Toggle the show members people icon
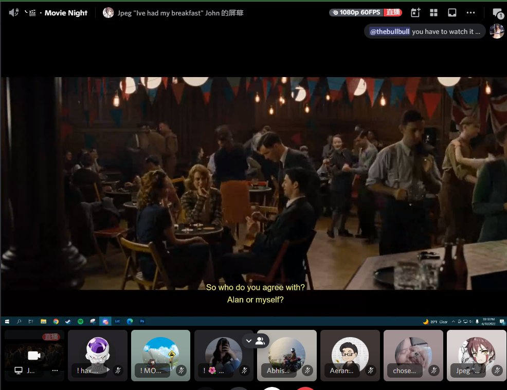The width and height of the screenshot is (507, 390). coord(260,341)
